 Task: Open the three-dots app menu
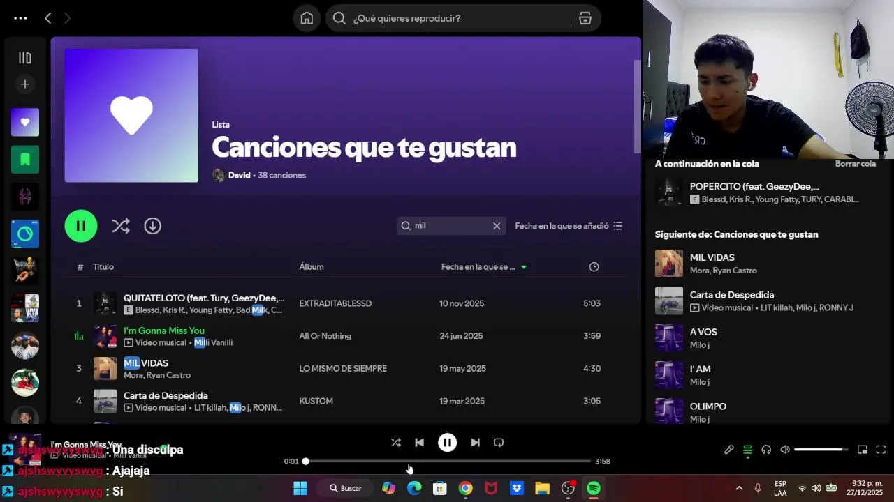coord(20,18)
